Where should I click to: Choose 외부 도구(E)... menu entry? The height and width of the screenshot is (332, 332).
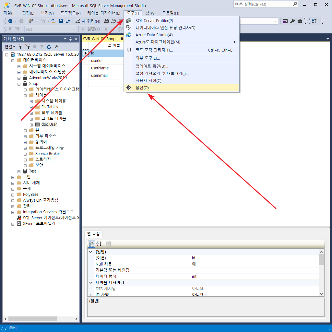(x=182, y=58)
